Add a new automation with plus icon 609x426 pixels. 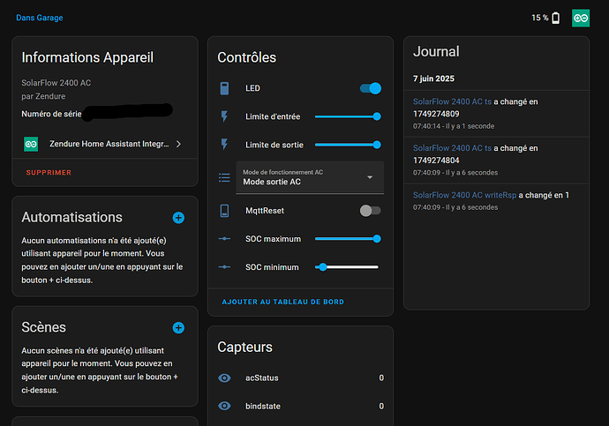click(x=178, y=218)
